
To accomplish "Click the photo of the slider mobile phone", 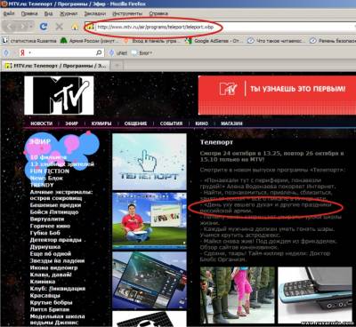I will pyautogui.click(x=315, y=295).
